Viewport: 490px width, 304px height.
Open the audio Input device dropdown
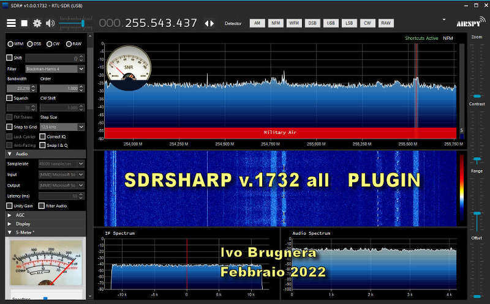(x=62, y=174)
